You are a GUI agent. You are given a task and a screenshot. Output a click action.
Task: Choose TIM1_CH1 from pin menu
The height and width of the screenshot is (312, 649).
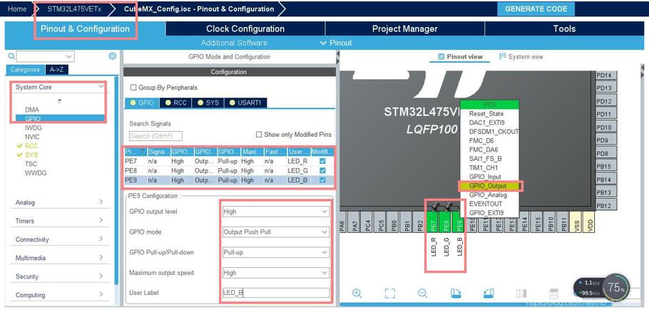[x=489, y=168]
